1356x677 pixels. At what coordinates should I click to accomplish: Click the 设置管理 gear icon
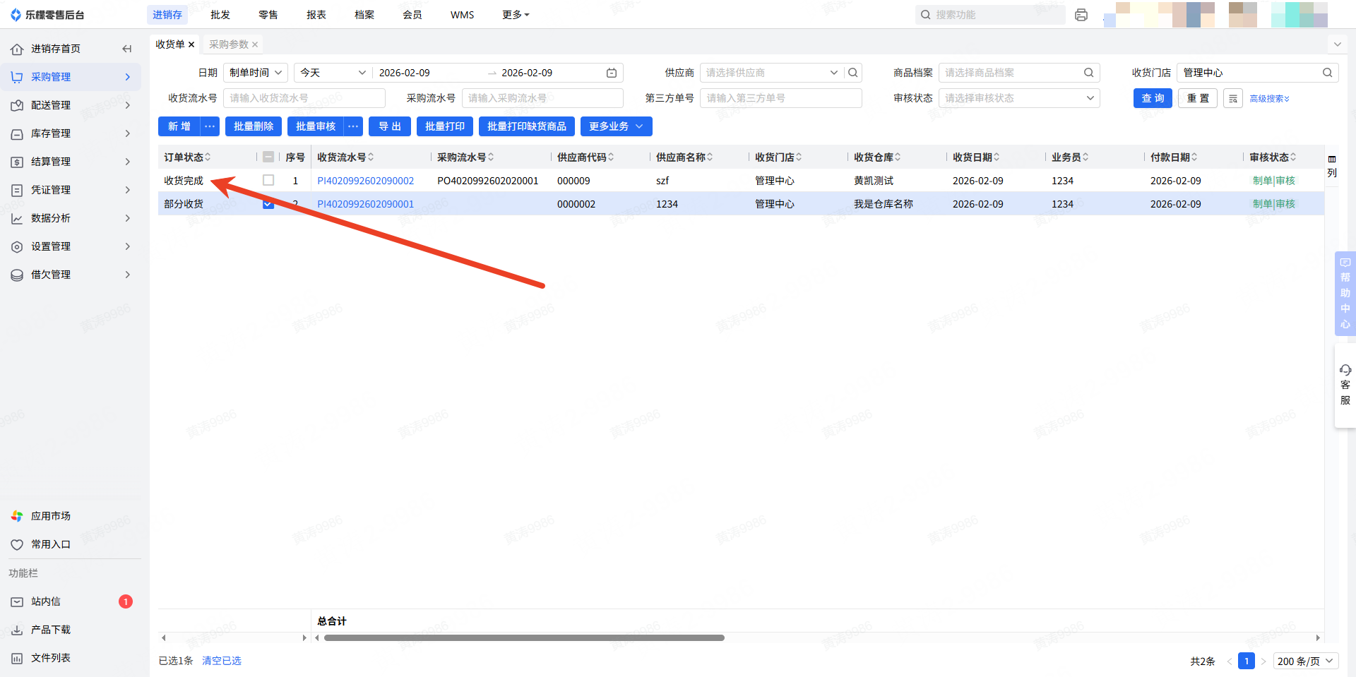(x=17, y=246)
